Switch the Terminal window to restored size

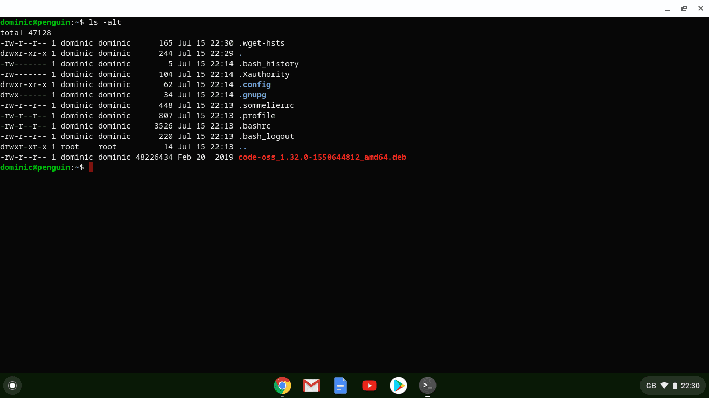[684, 8]
